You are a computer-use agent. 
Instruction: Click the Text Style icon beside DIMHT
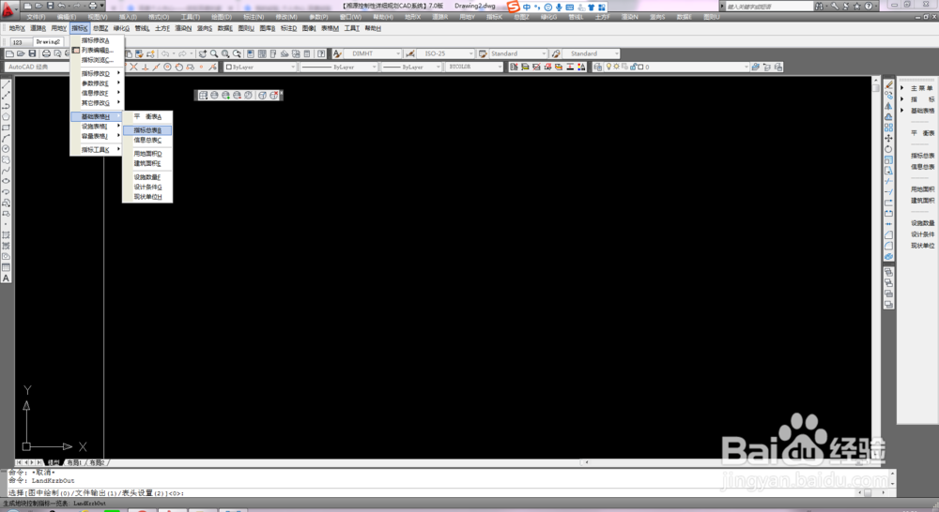tap(337, 53)
